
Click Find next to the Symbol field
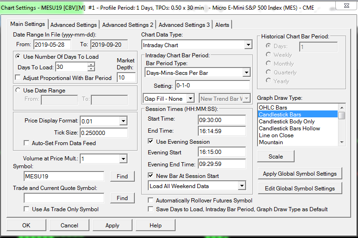[122, 176]
